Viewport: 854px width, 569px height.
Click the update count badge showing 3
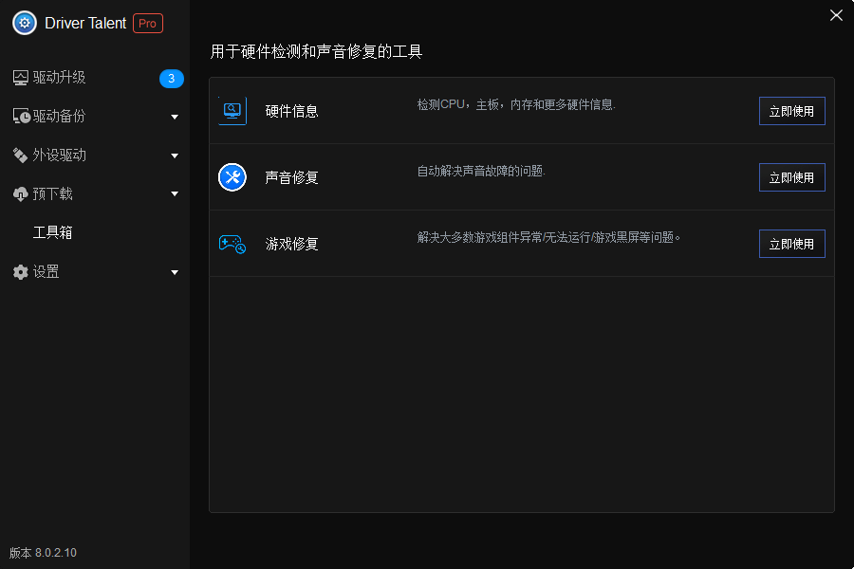[x=172, y=80]
